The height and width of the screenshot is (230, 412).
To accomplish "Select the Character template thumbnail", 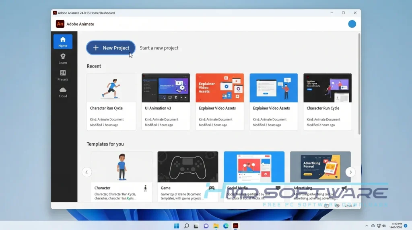I will (x=122, y=167).
